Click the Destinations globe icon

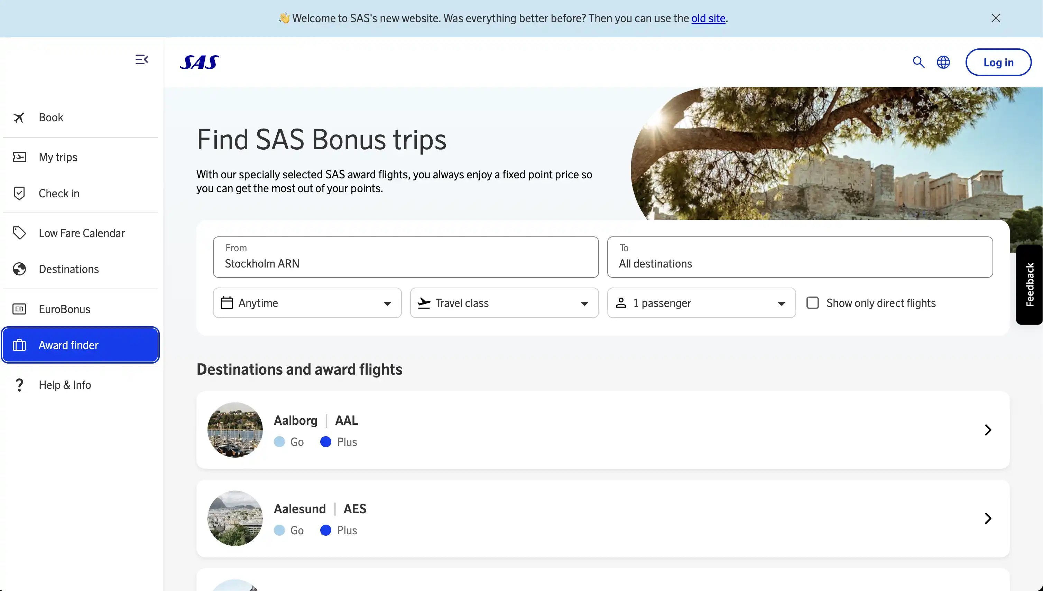19,269
